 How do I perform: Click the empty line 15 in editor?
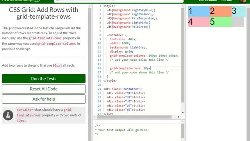tap(142, 64)
